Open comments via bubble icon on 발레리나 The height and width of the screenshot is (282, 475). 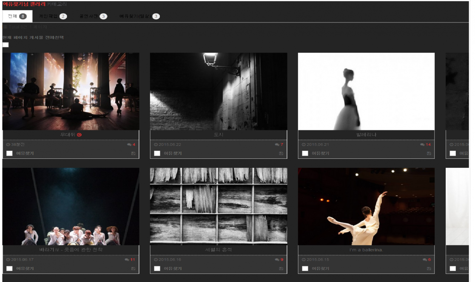(422, 145)
